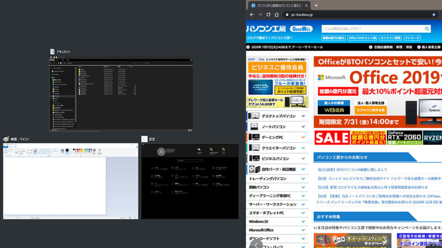Click the gaming PC category icon
Image resolution: width=442 pixels, height=248 pixels.
(254, 137)
